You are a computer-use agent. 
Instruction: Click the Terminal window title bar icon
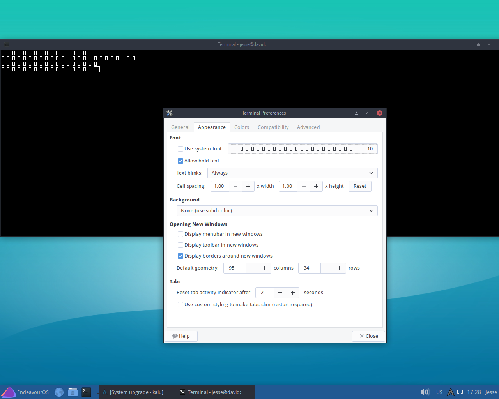pos(7,44)
